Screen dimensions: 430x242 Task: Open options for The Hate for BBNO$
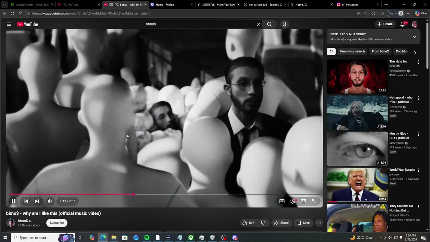[419, 62]
